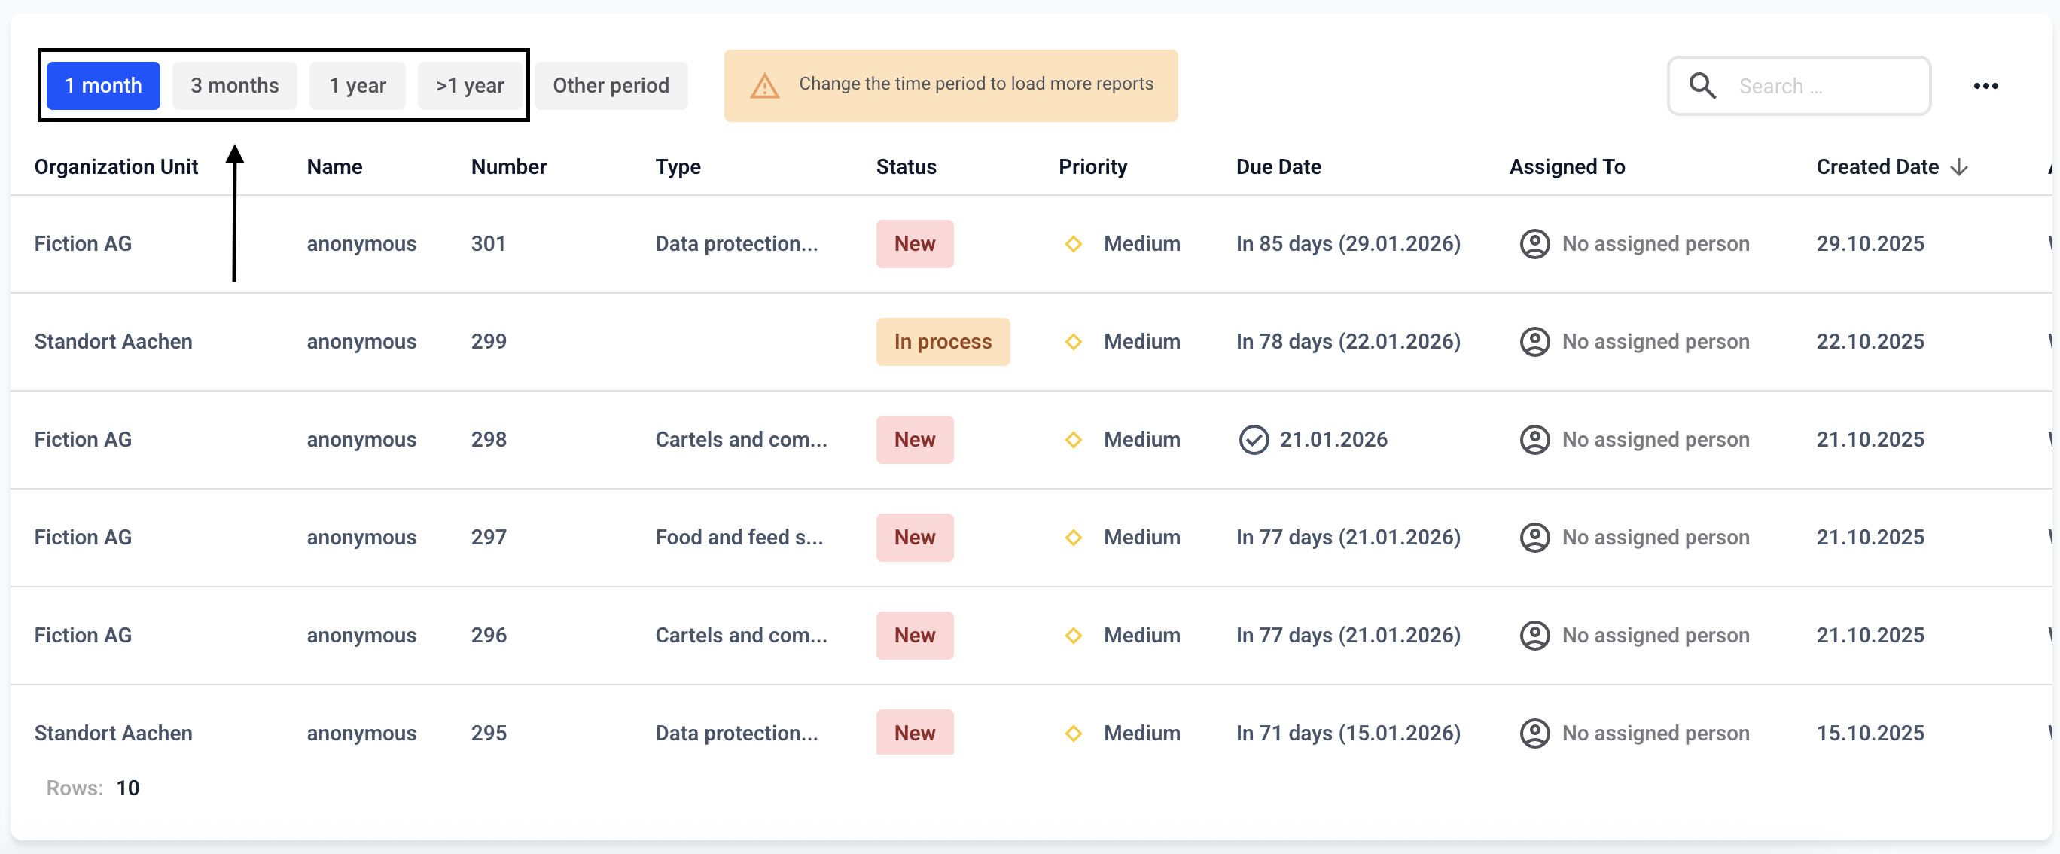Image resolution: width=2060 pixels, height=854 pixels.
Task: Switch period filter to 3 months
Action: point(234,86)
